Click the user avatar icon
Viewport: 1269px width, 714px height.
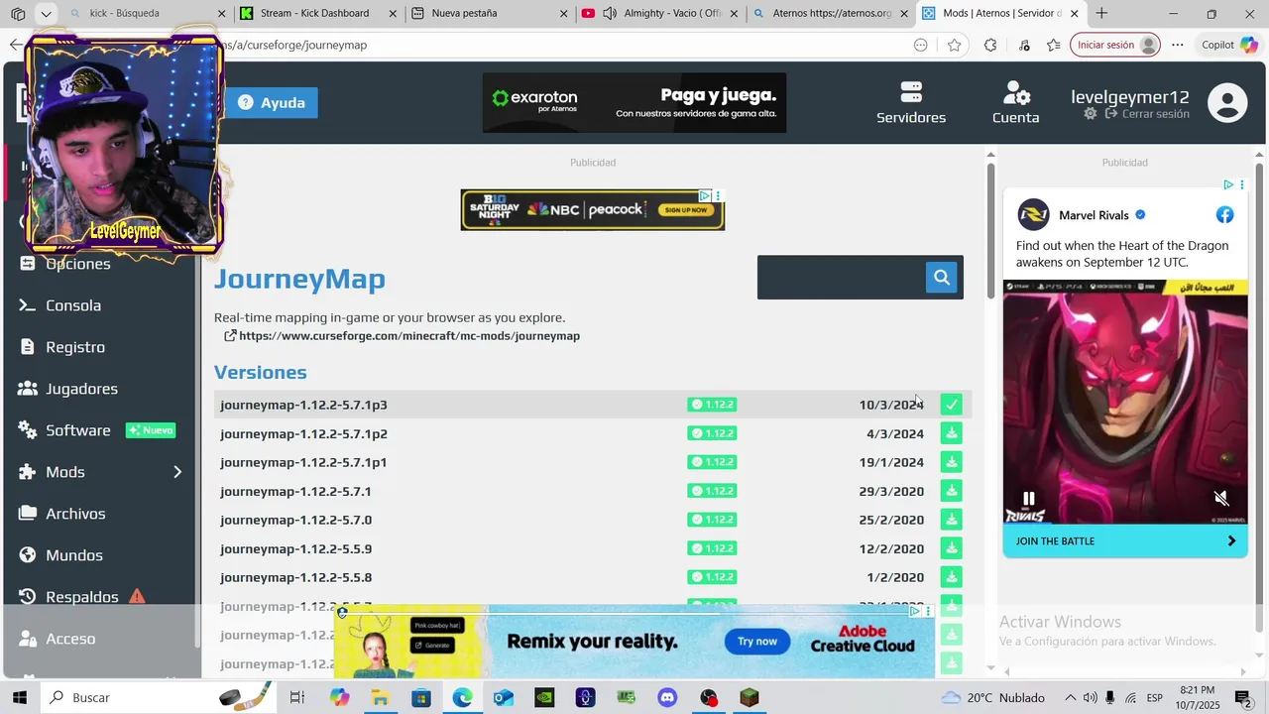[x=1227, y=103]
